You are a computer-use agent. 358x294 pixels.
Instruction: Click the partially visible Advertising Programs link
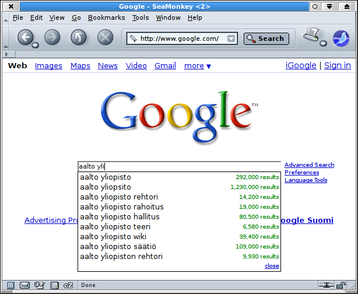(51, 220)
